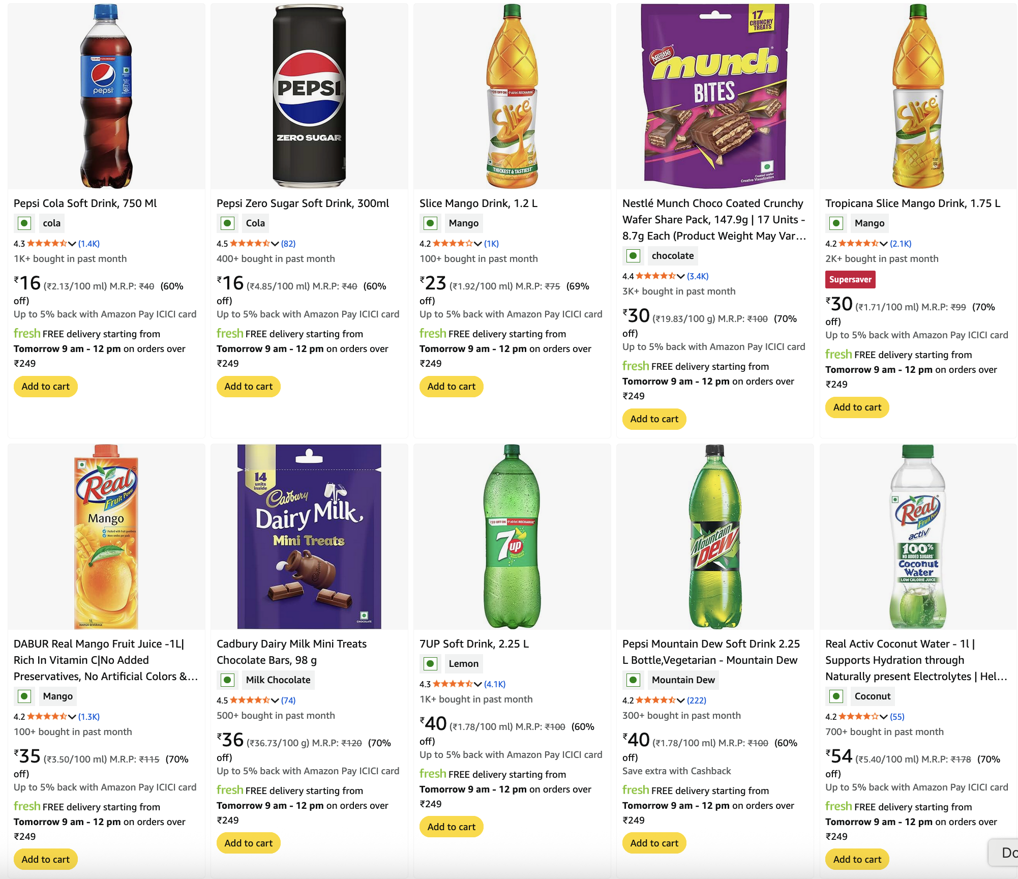Click the Supersaver badge on Tropicana Slice

coord(850,279)
